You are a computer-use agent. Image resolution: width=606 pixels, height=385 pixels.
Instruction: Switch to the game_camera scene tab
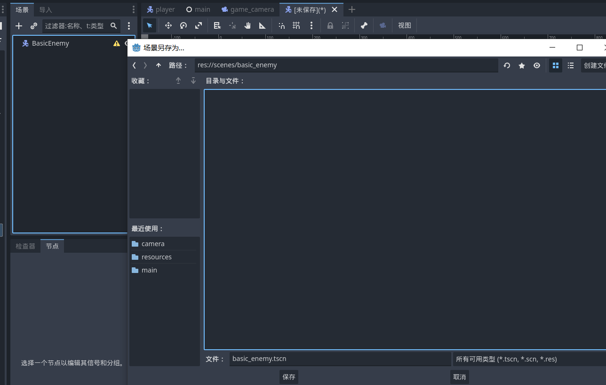[247, 9]
